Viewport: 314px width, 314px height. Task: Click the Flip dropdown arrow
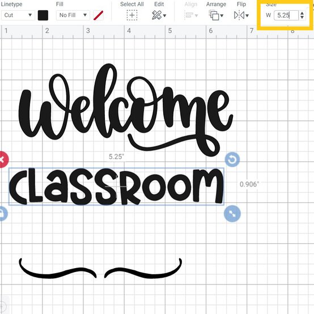tap(247, 16)
